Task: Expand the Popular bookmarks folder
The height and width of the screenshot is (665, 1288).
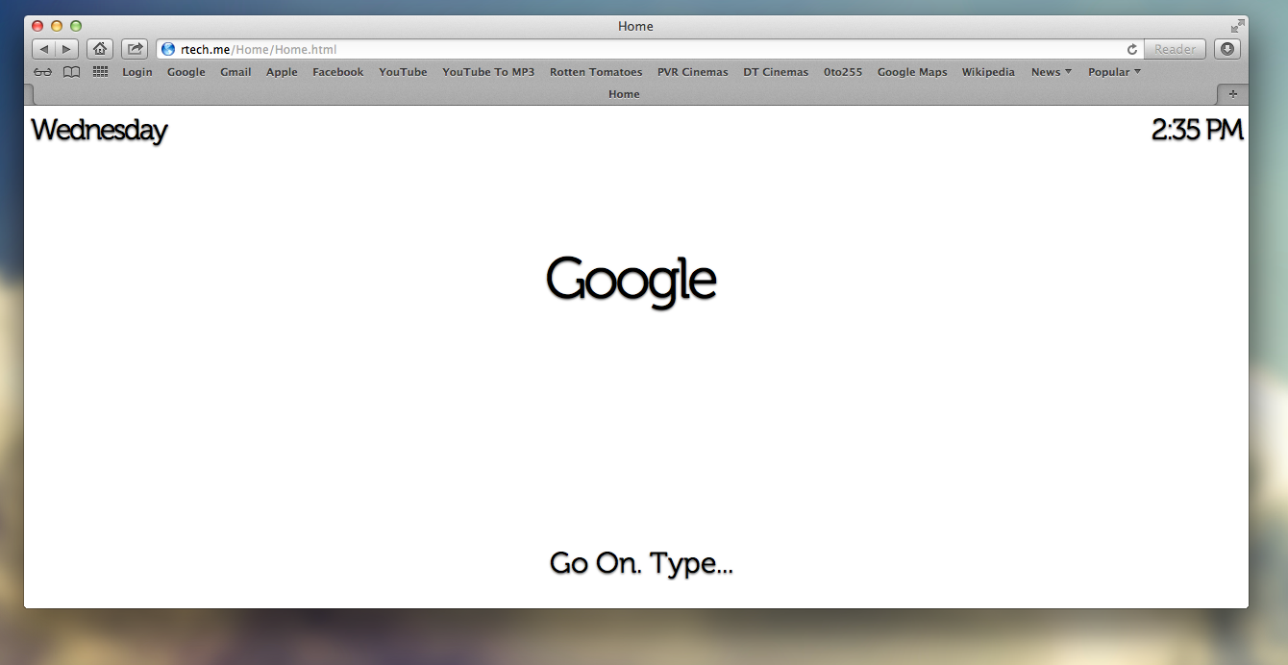Action: click(x=1115, y=72)
